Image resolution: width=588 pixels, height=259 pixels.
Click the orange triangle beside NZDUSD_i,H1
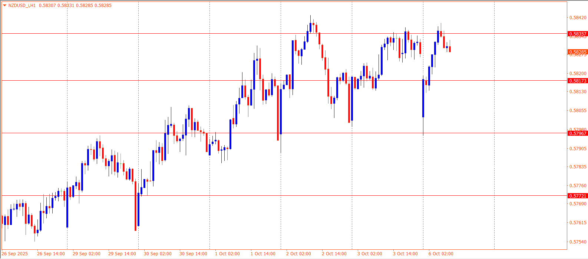4,6
